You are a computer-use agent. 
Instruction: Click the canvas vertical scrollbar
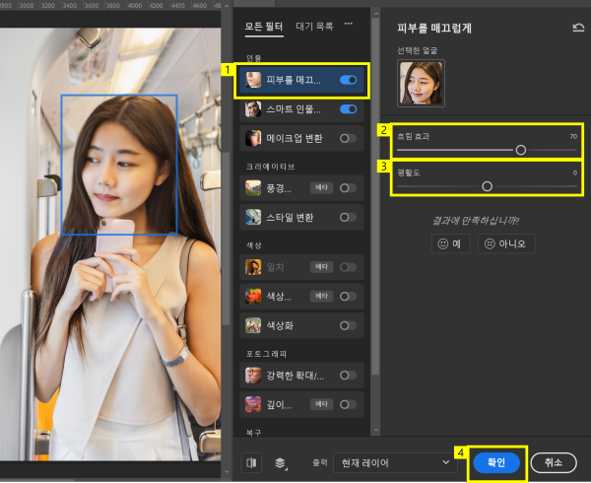[227, 238]
